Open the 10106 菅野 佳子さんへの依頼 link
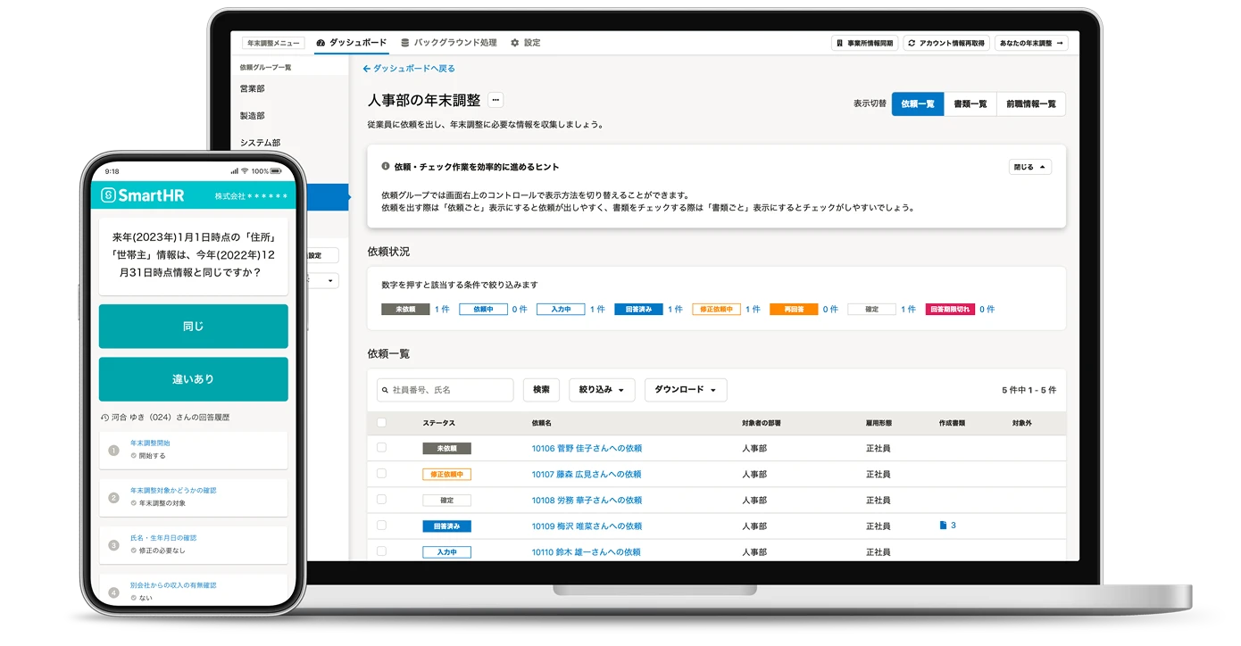 (587, 449)
